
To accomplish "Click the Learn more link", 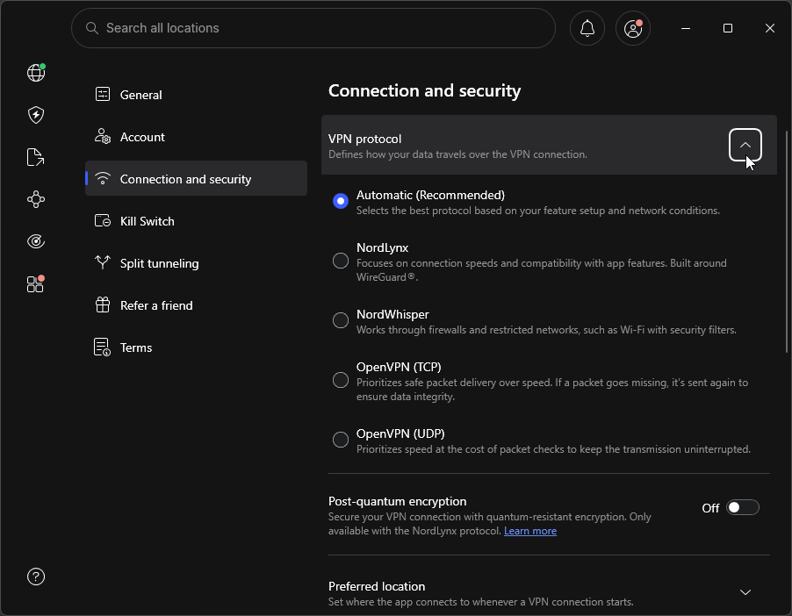I will (530, 531).
